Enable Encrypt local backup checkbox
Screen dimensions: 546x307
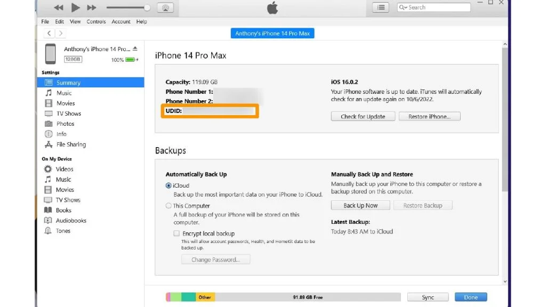(x=176, y=233)
